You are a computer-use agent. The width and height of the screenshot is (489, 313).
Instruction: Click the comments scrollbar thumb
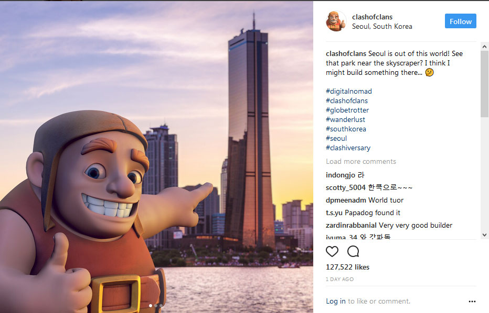pos(484,84)
